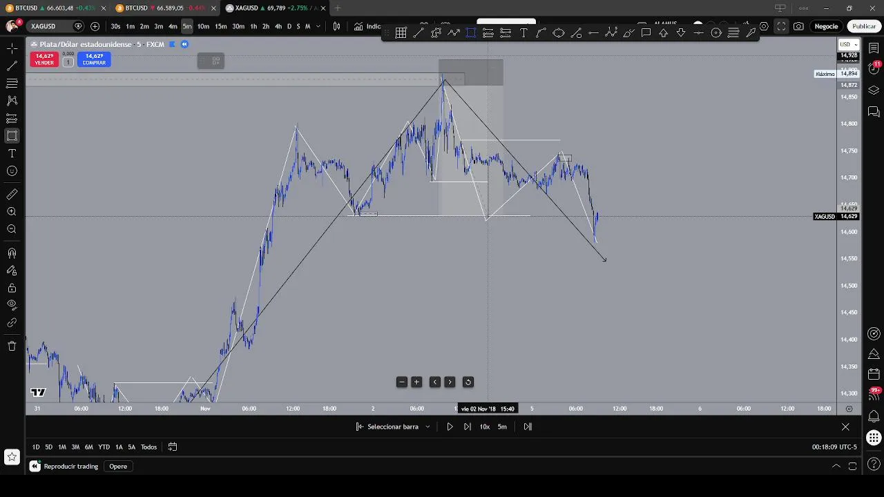Select the 30s timeframe
Screen dimensions: 884x497
click(115, 26)
